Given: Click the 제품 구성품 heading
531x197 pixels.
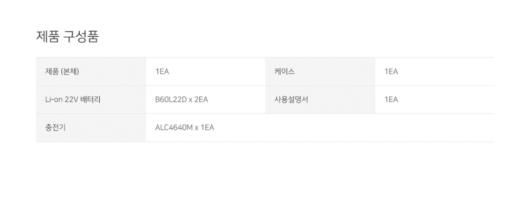Looking at the screenshot, I should pos(67,37).
